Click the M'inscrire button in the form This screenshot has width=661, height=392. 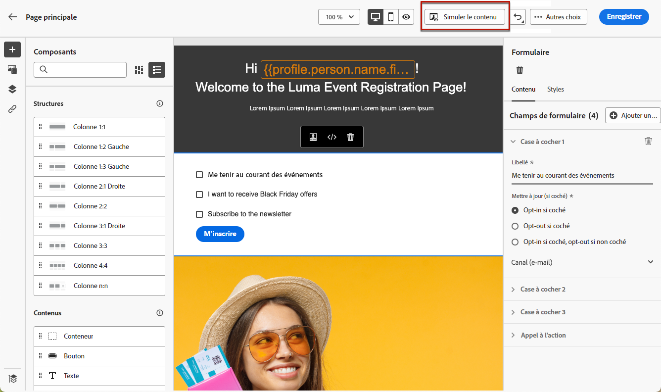point(220,234)
